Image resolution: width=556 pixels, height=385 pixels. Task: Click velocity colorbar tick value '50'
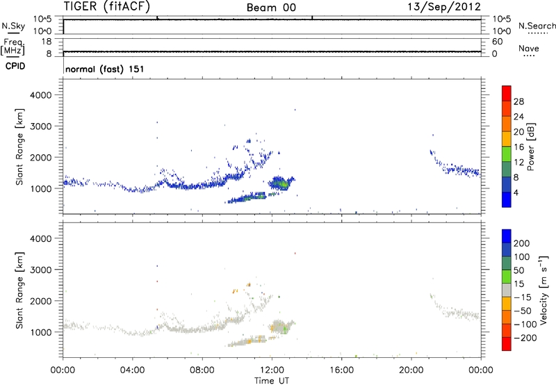point(518,270)
